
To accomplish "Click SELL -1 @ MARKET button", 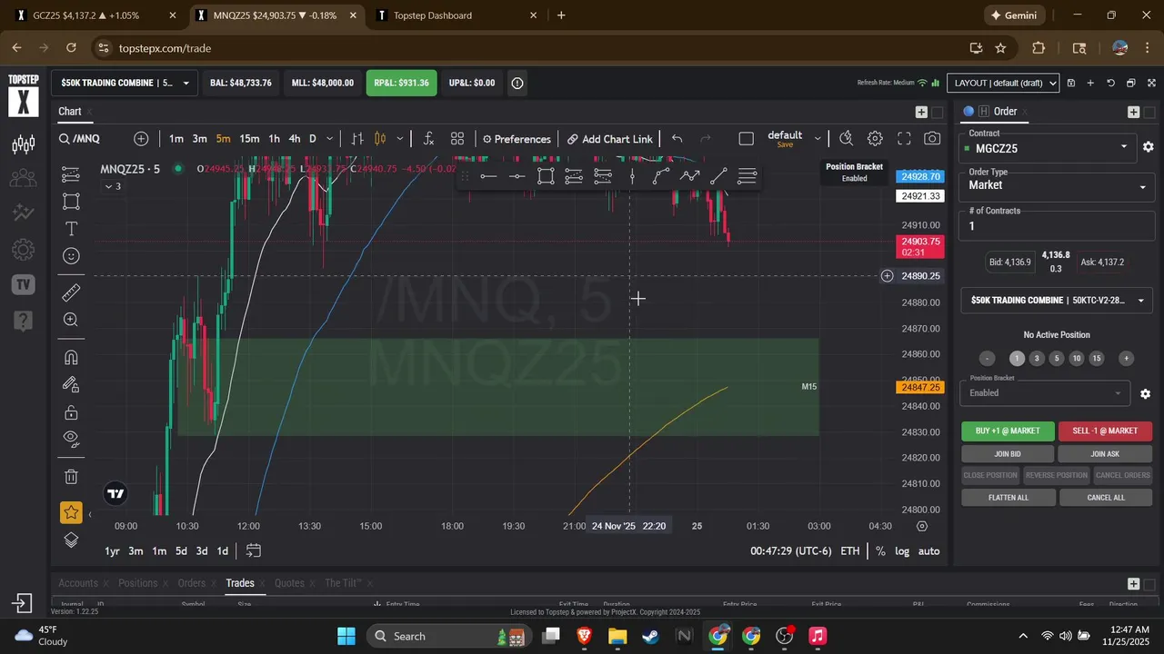I will pyautogui.click(x=1105, y=431).
